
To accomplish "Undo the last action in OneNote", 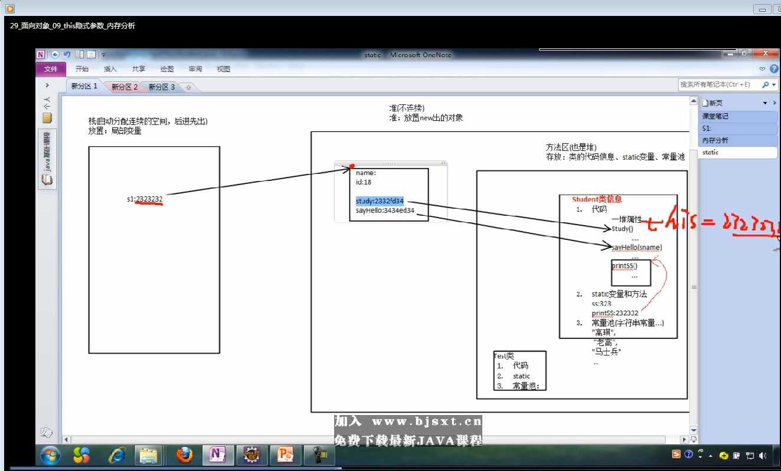I will (67, 55).
